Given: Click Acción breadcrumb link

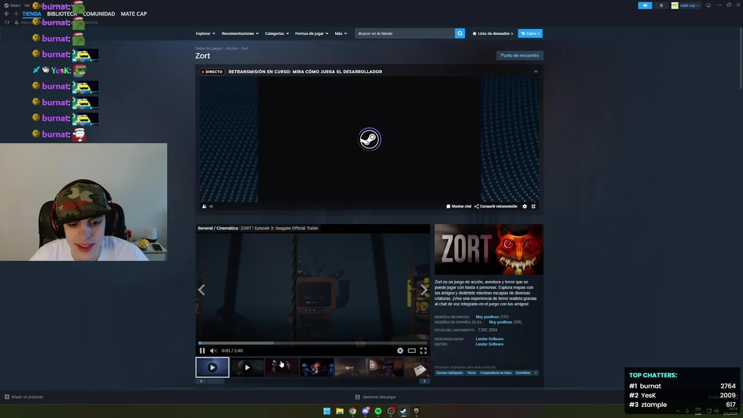Looking at the screenshot, I should click(x=232, y=49).
